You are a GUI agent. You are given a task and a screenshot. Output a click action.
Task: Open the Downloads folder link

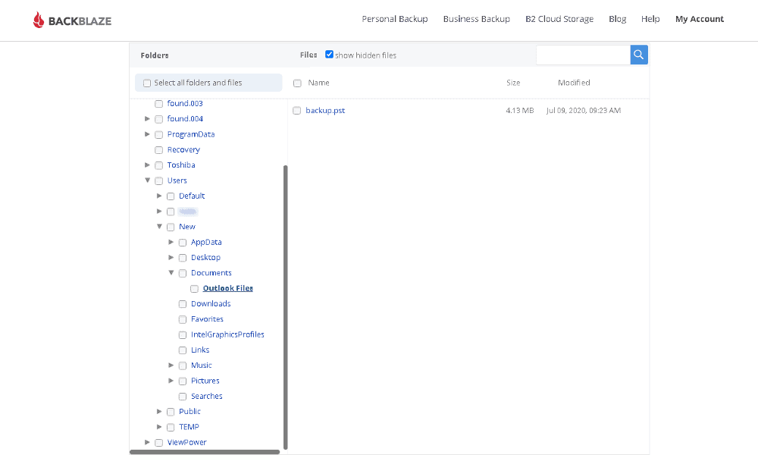pyautogui.click(x=211, y=303)
